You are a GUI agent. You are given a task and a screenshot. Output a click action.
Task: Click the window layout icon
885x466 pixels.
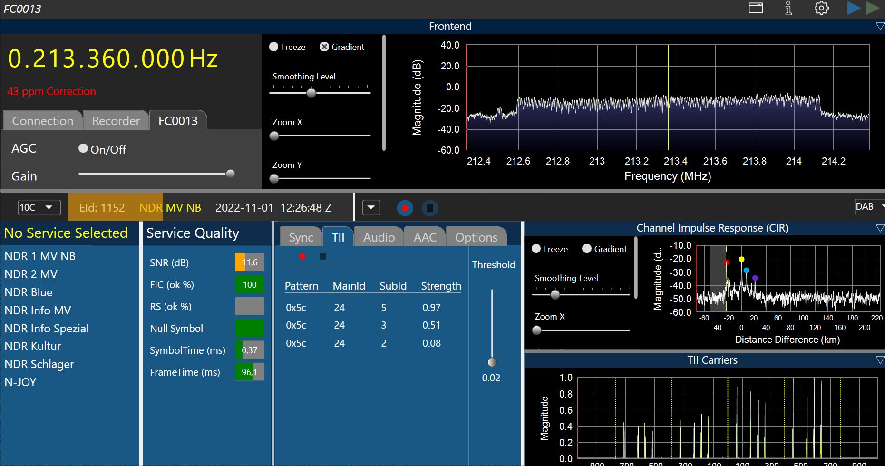pos(756,8)
